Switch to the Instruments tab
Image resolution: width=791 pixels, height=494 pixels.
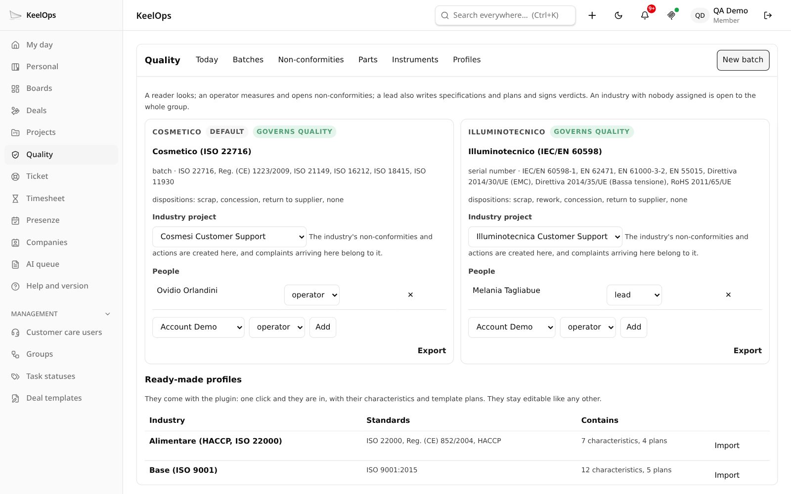pos(415,60)
